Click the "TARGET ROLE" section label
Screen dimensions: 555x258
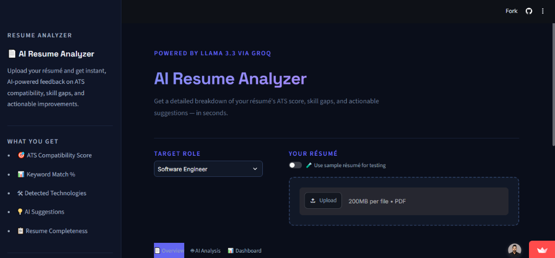(177, 154)
